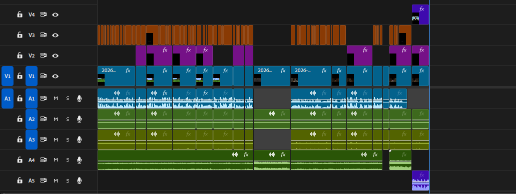Enable voice-over record on track A1
The height and width of the screenshot is (194, 516).
pyautogui.click(x=79, y=98)
